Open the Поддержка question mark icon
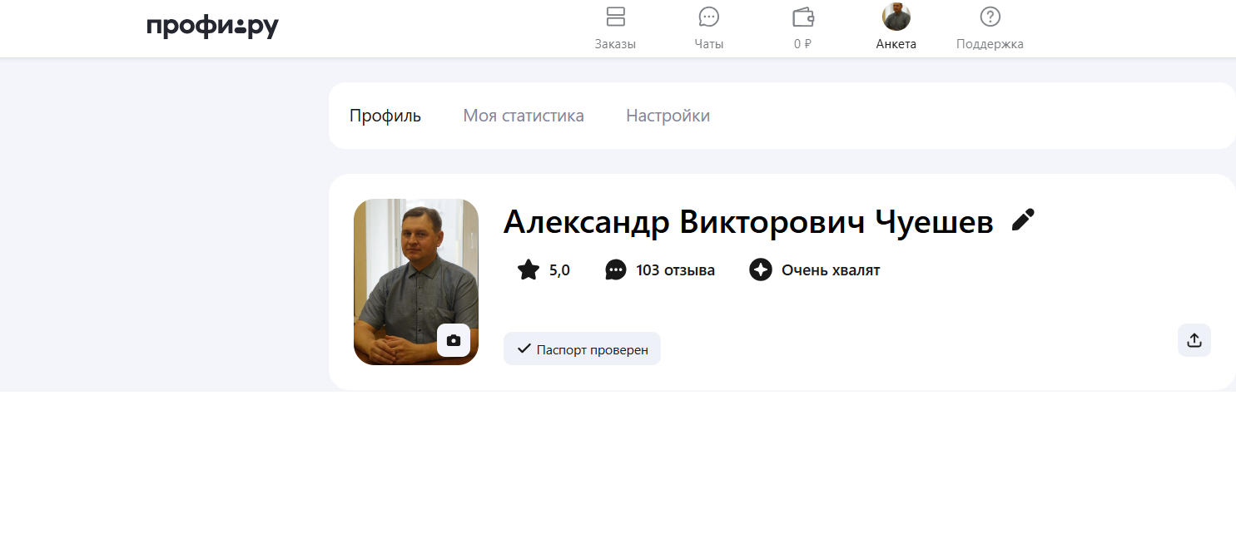This screenshot has width=1236, height=539. (990, 17)
